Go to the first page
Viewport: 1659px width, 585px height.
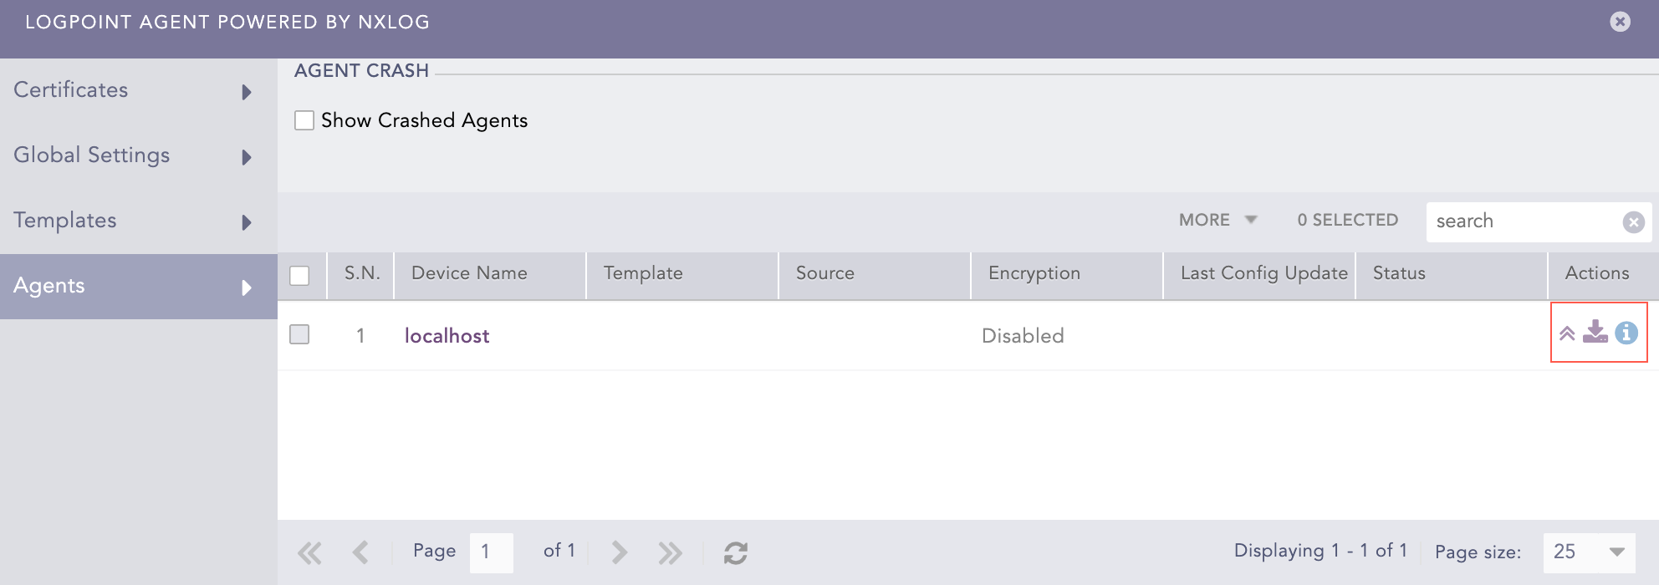[x=309, y=552]
